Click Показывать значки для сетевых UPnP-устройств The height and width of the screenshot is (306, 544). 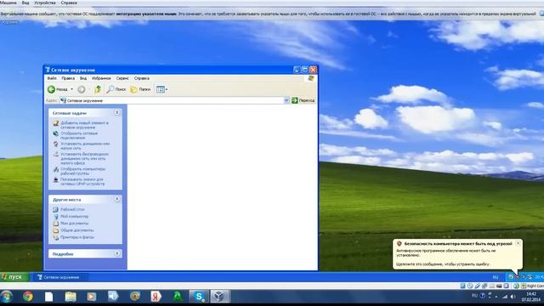82,181
